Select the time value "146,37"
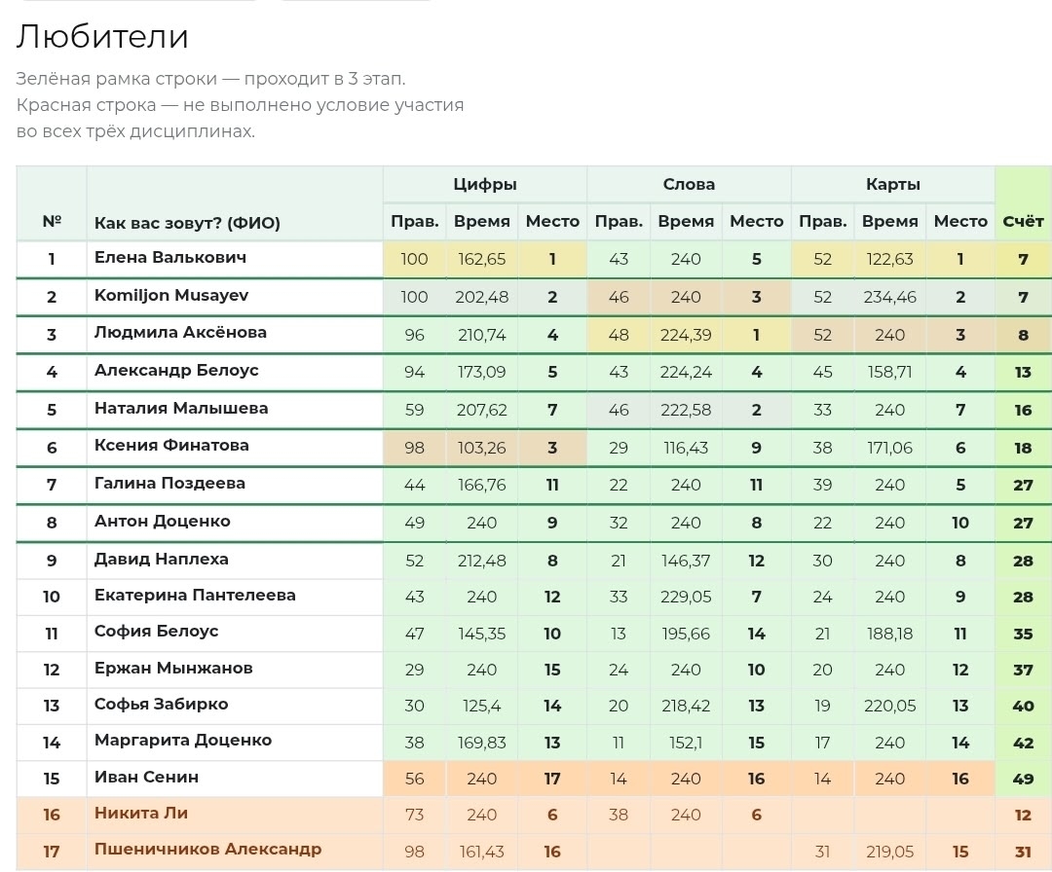Image resolution: width=1052 pixels, height=872 pixels. [686, 561]
